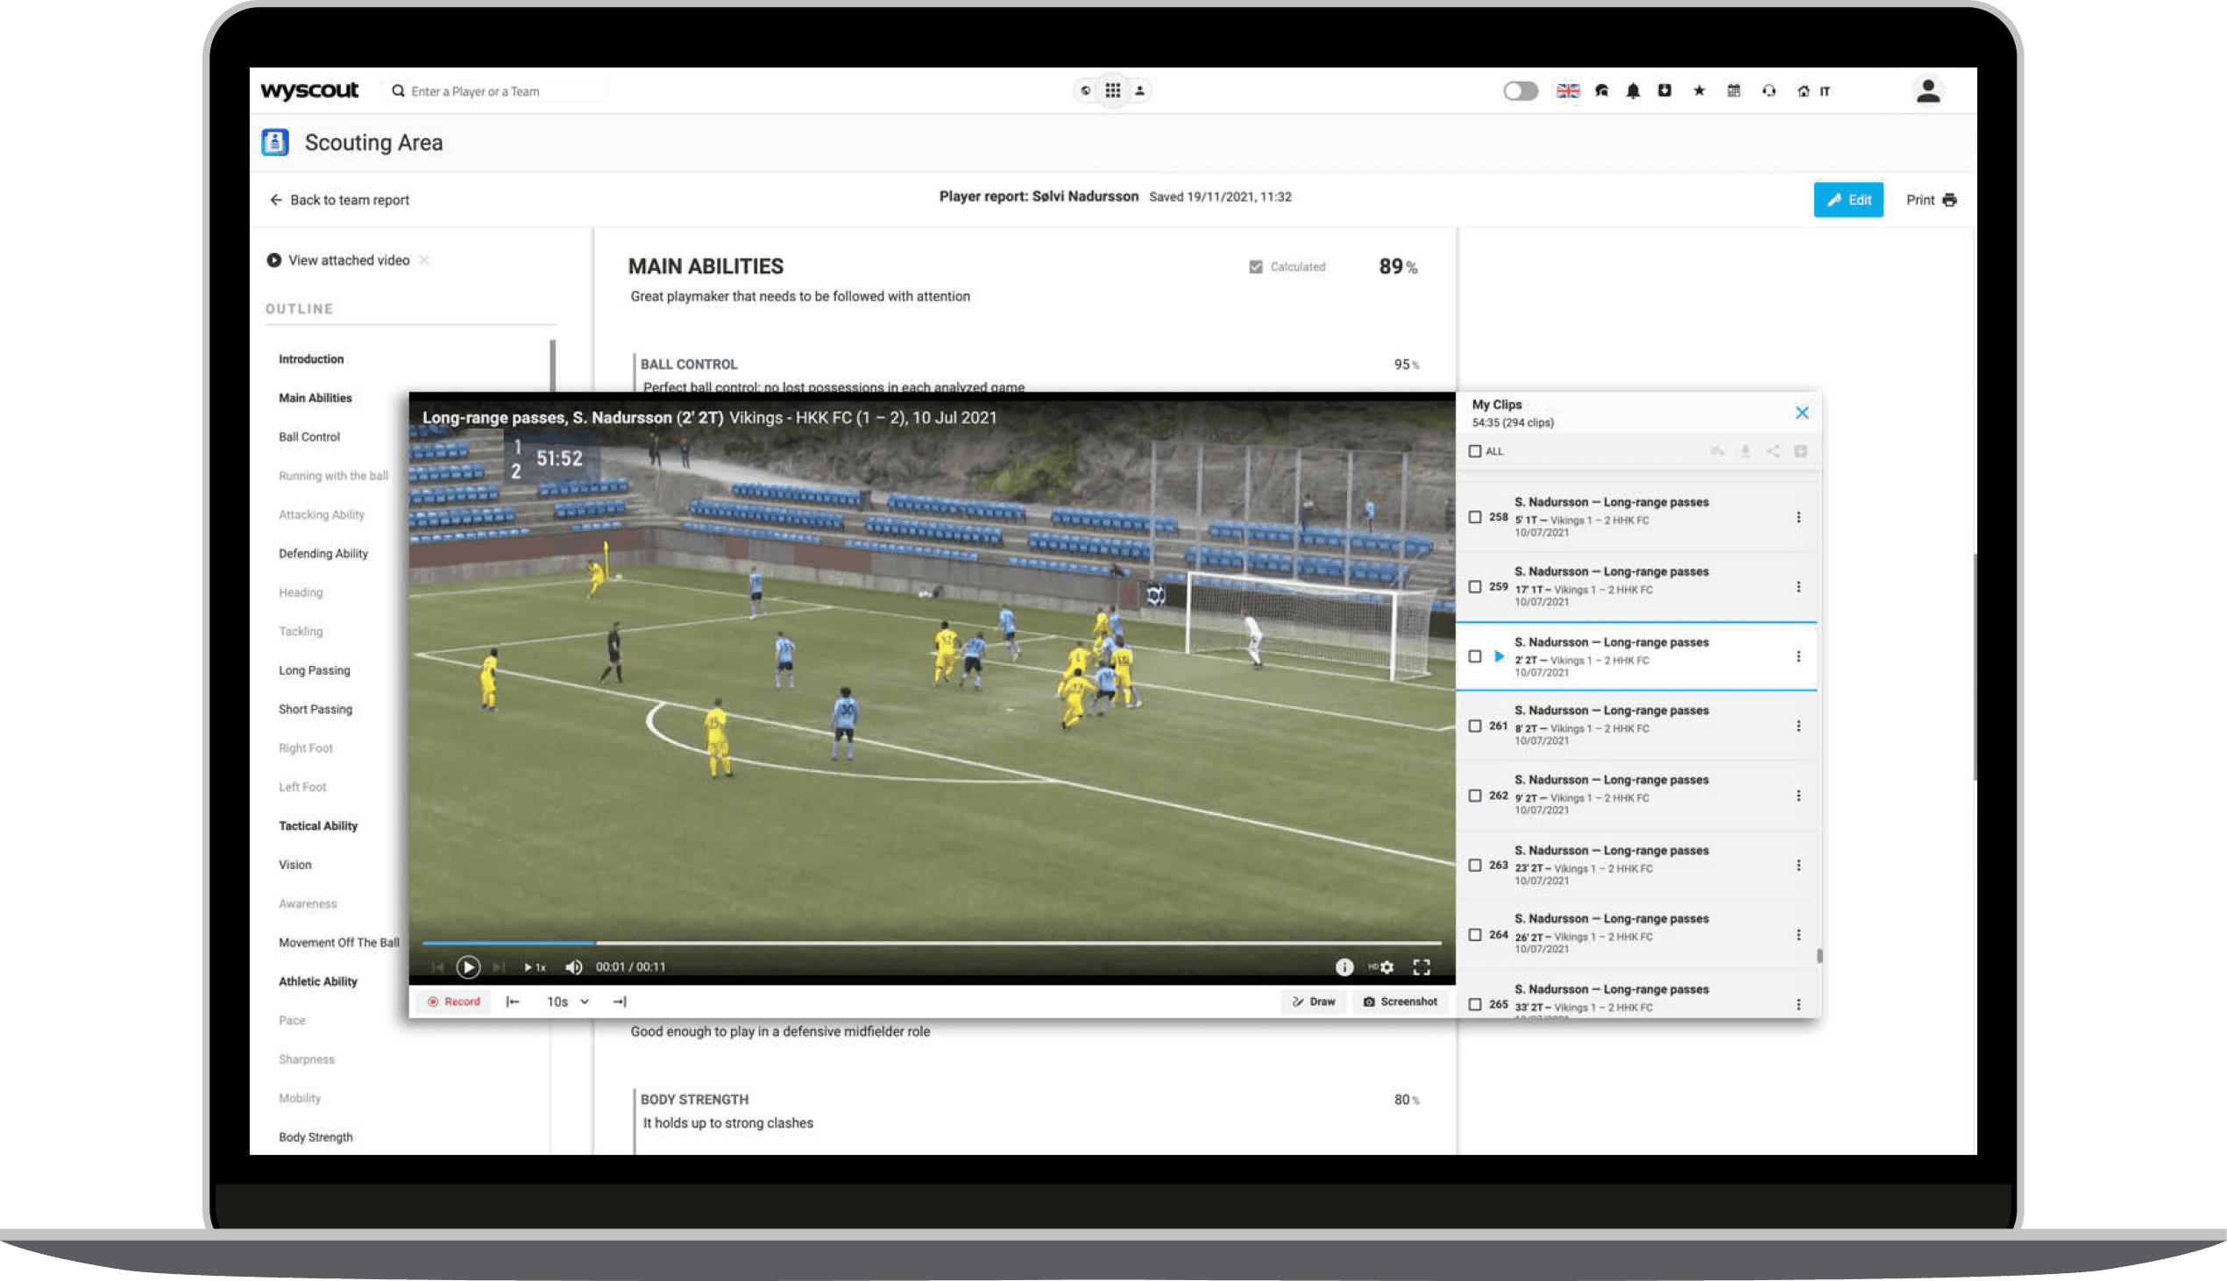Check the ALL checkbox in My Clips

coord(1476,450)
